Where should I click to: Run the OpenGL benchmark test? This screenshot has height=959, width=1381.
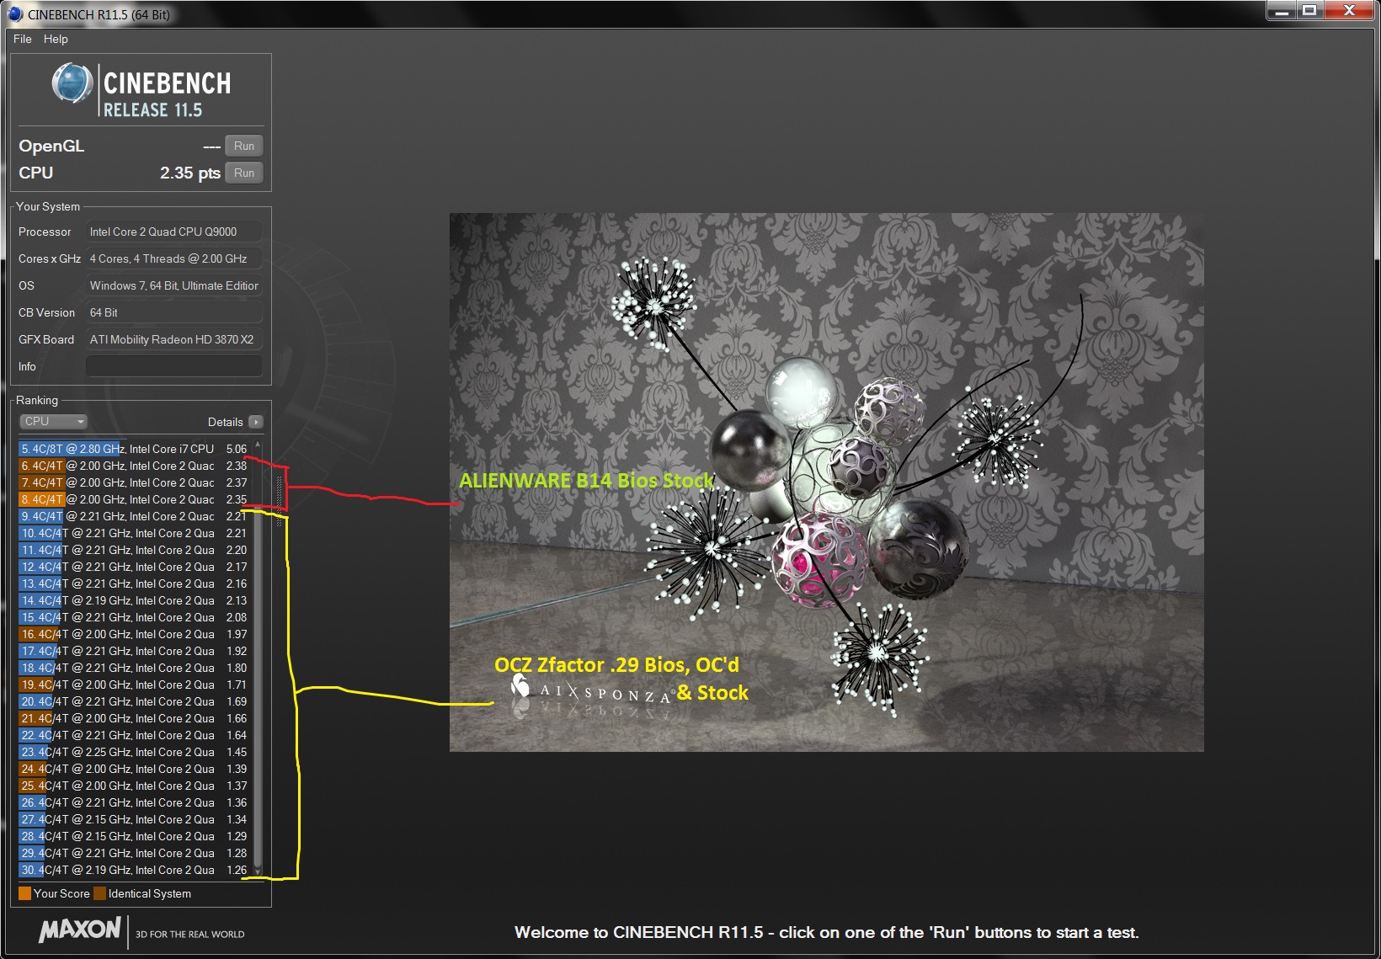click(244, 146)
